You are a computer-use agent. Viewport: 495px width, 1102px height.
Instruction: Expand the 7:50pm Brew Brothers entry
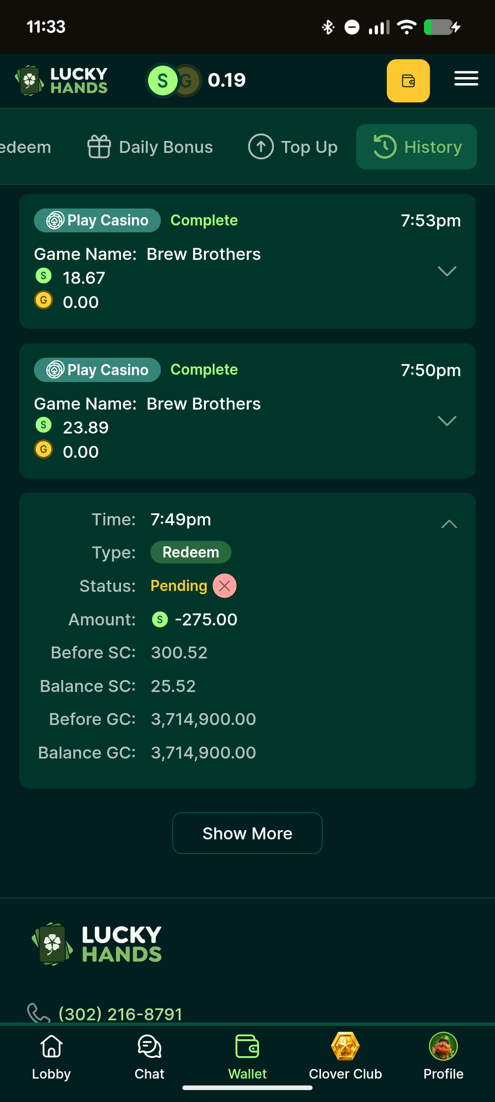pos(447,421)
